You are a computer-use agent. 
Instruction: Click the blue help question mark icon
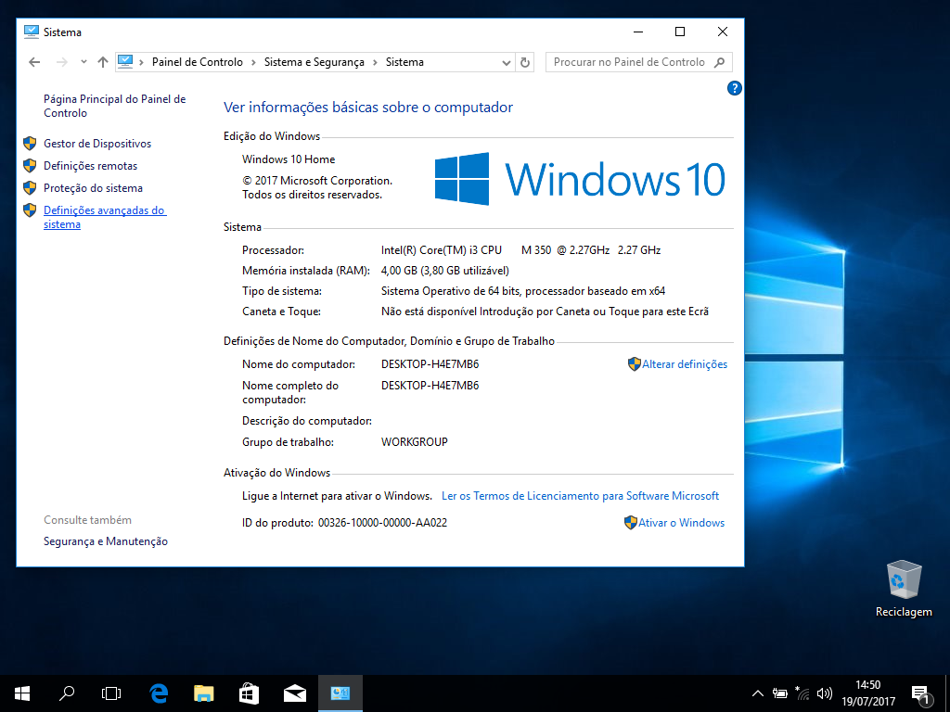(735, 88)
